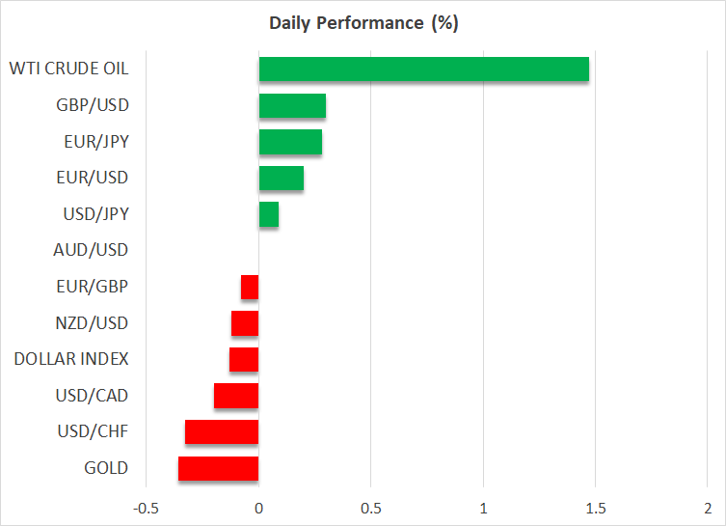Viewport: 726px width, 526px height.
Task: Click the USD/JPY small green bar
Action: (x=268, y=214)
